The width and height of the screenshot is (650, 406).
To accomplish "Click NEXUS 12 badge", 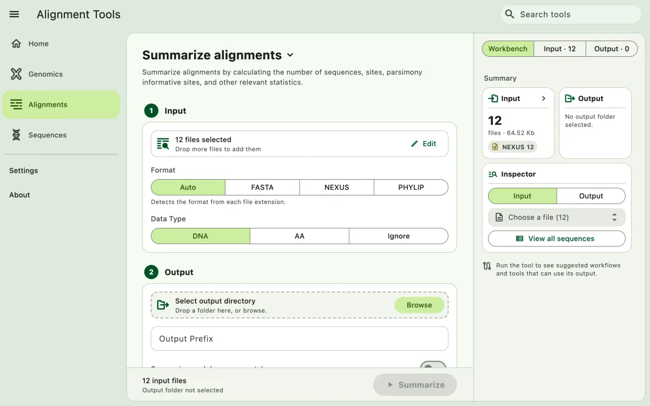I will (512, 147).
